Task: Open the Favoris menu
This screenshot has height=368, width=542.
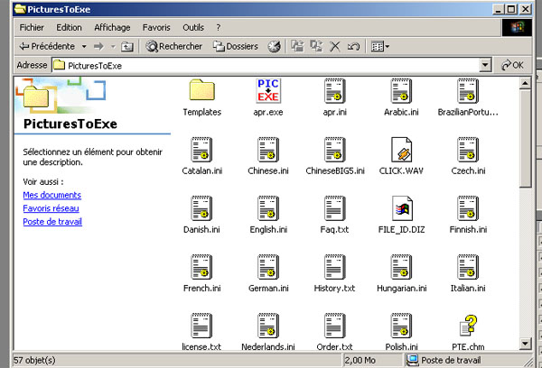Action: (156, 28)
